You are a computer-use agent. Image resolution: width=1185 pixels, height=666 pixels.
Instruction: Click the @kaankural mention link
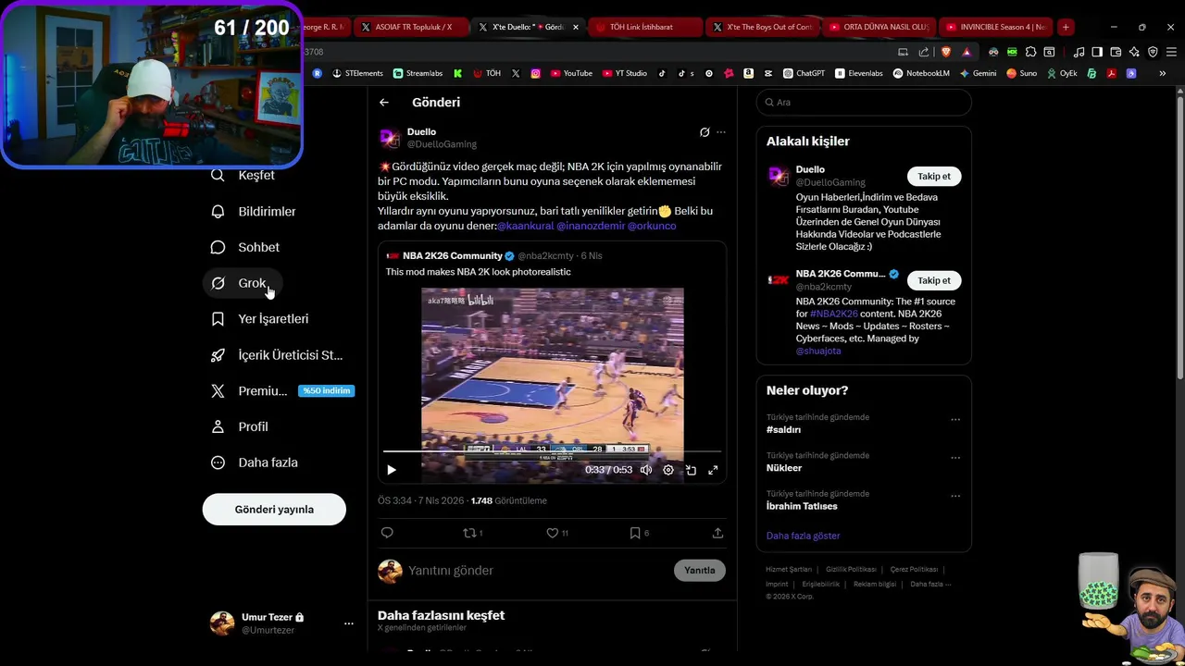tap(525, 226)
